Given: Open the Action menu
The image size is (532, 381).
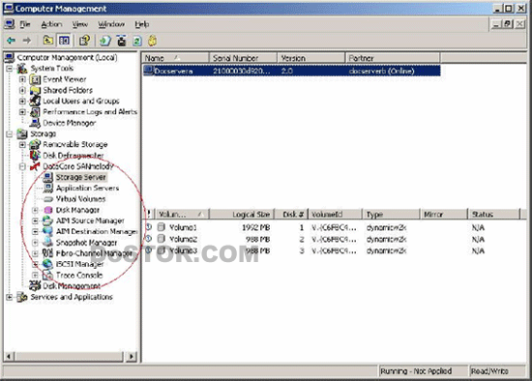Looking at the screenshot, I should [x=51, y=24].
